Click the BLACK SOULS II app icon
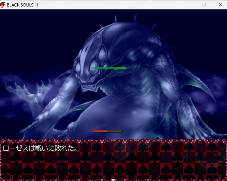227x181 pixels. tap(3, 5)
